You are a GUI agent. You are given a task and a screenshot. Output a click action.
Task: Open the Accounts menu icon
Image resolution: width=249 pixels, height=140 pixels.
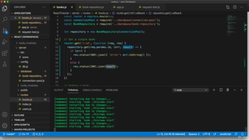[x=5, y=114]
